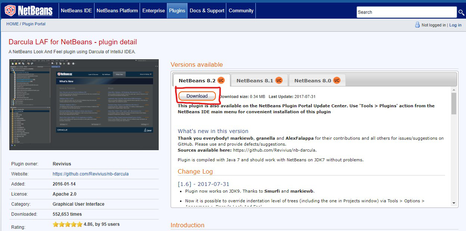Click 'Darcula LAF for NetBeans - plugin detail' title
This screenshot has height=231, width=466.
pyautogui.click(x=73, y=42)
